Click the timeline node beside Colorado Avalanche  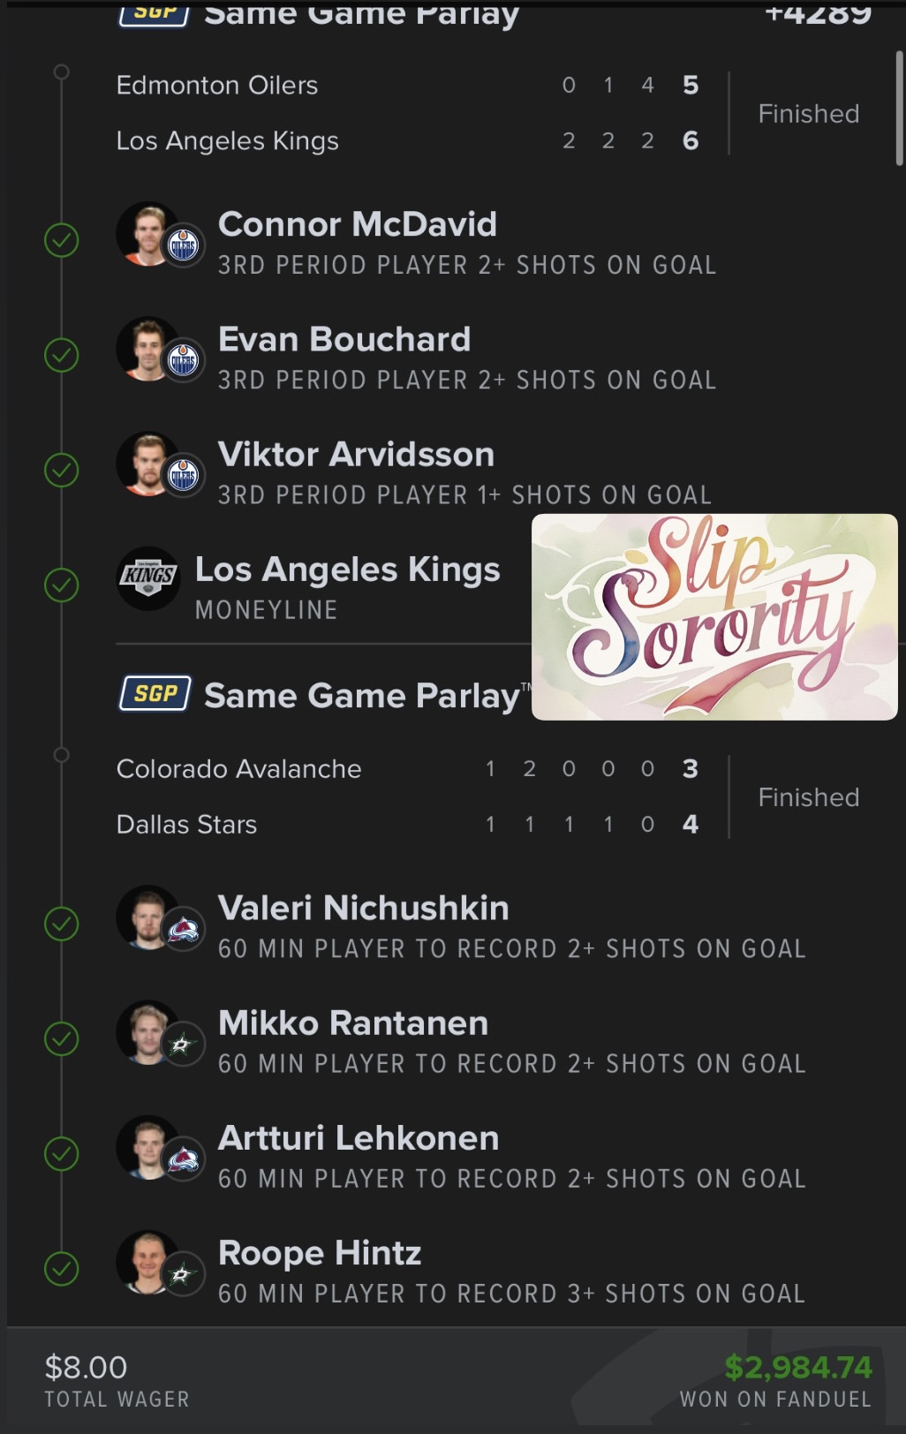pyautogui.click(x=61, y=755)
